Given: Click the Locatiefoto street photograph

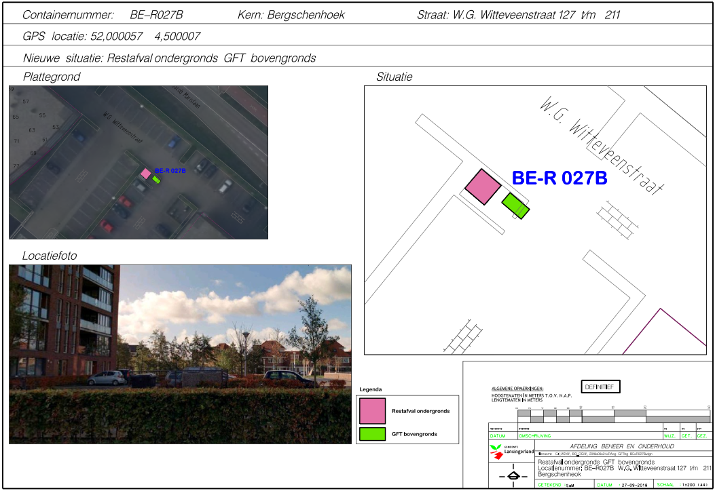Looking at the screenshot, I should coord(180,354).
